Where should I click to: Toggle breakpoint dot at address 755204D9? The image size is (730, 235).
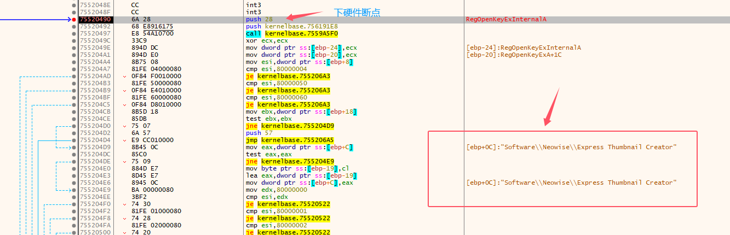coord(74,147)
